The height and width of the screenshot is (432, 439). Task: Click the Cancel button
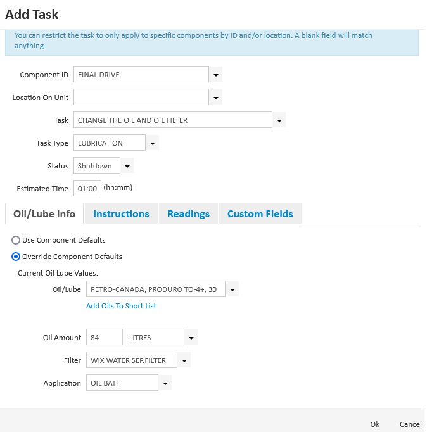[x=410, y=424]
